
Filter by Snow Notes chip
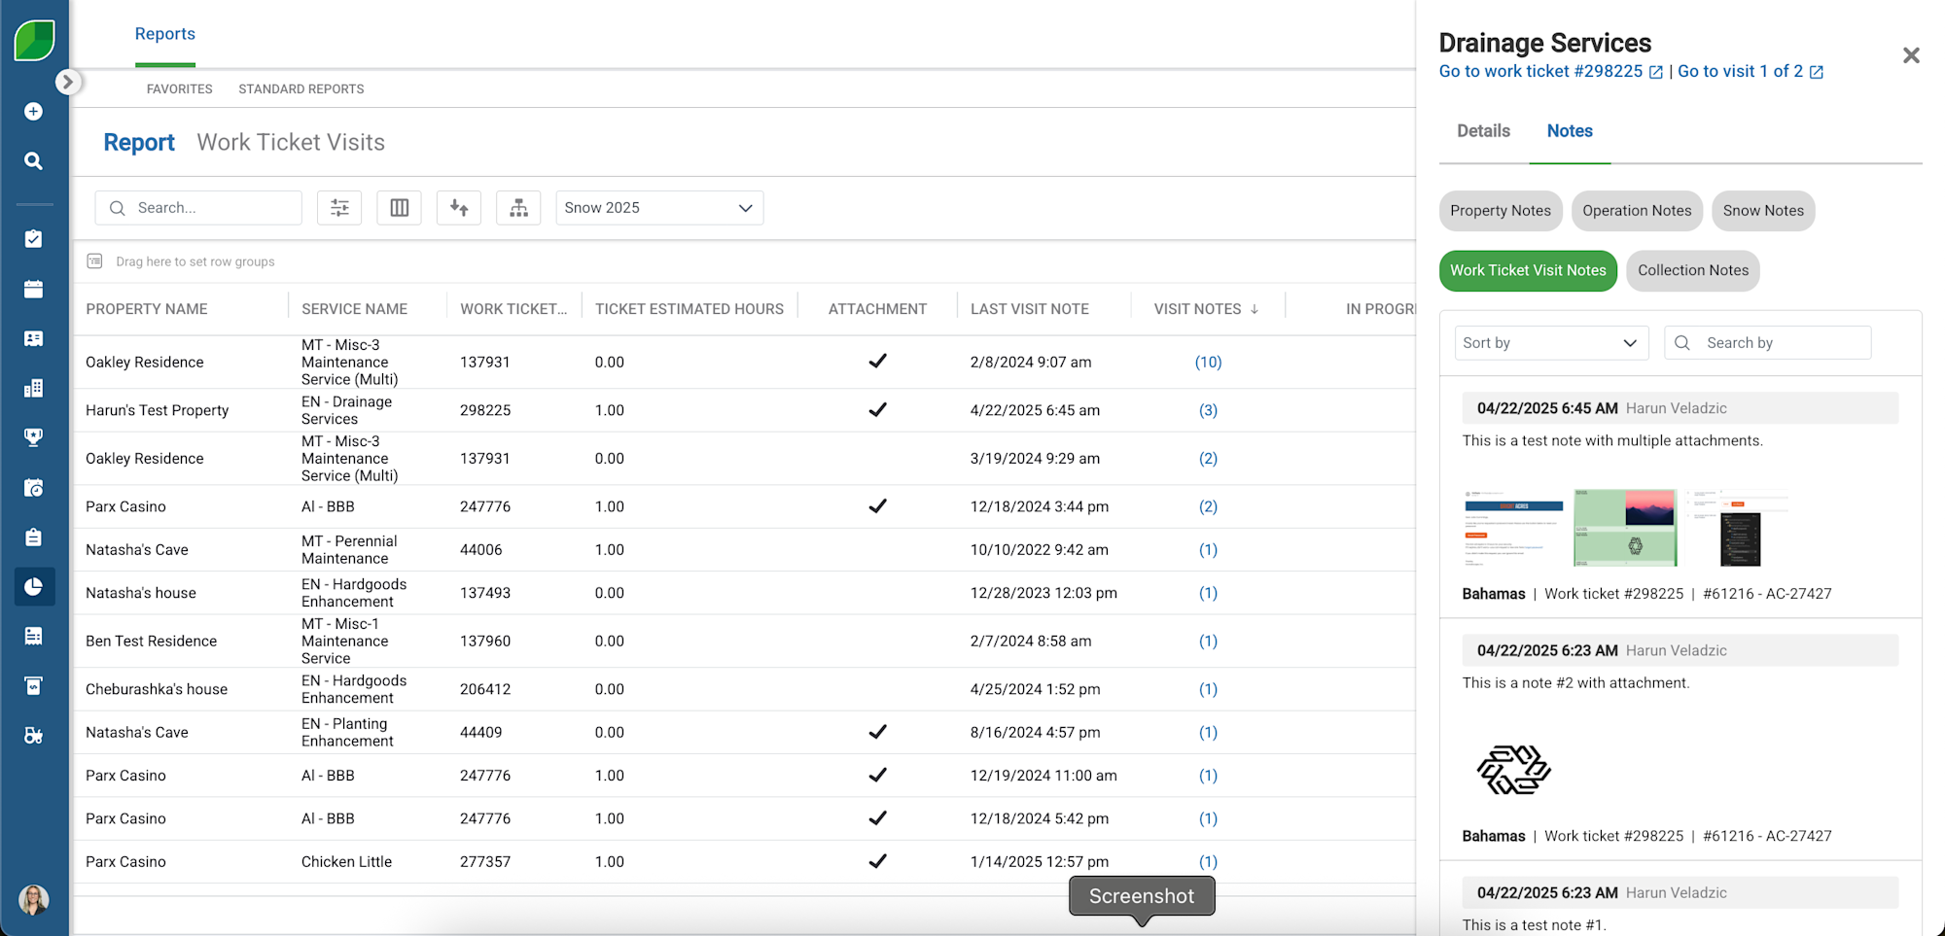point(1763,211)
